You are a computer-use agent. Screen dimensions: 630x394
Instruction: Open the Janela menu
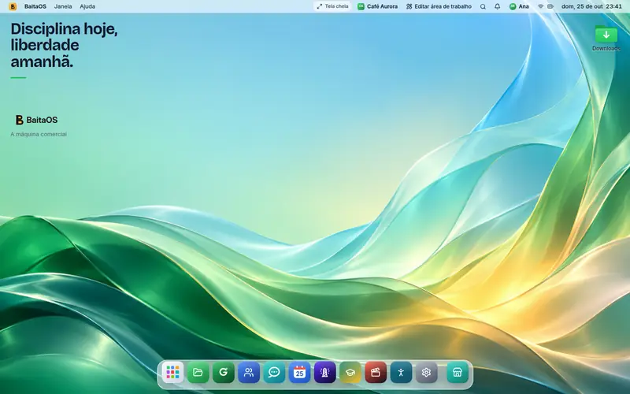coord(63,6)
